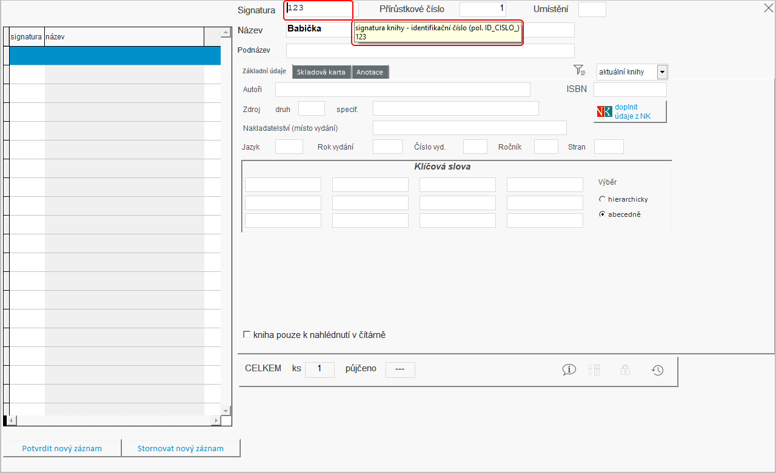The image size is (776, 473).
Task: Select the 'hierarchicky' radio option
Action: pos(602,199)
